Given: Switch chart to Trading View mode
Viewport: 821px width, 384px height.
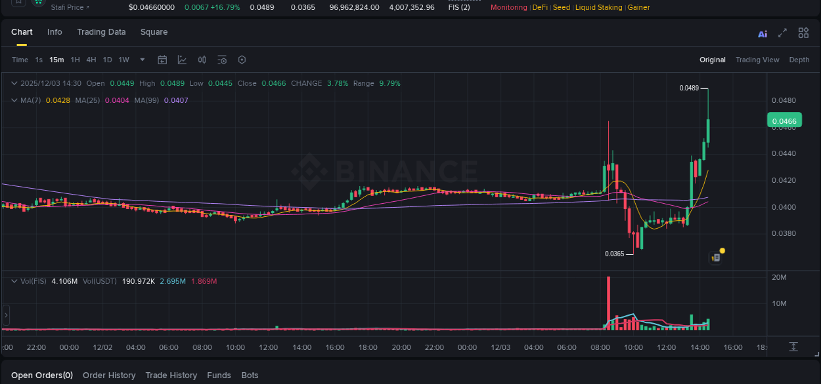Looking at the screenshot, I should point(757,60).
